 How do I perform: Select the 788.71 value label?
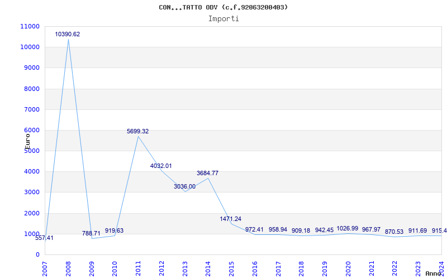pos(91,233)
